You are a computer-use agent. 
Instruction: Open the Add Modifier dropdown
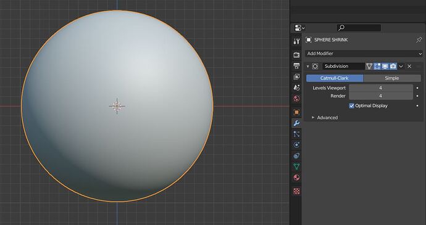[x=364, y=54]
